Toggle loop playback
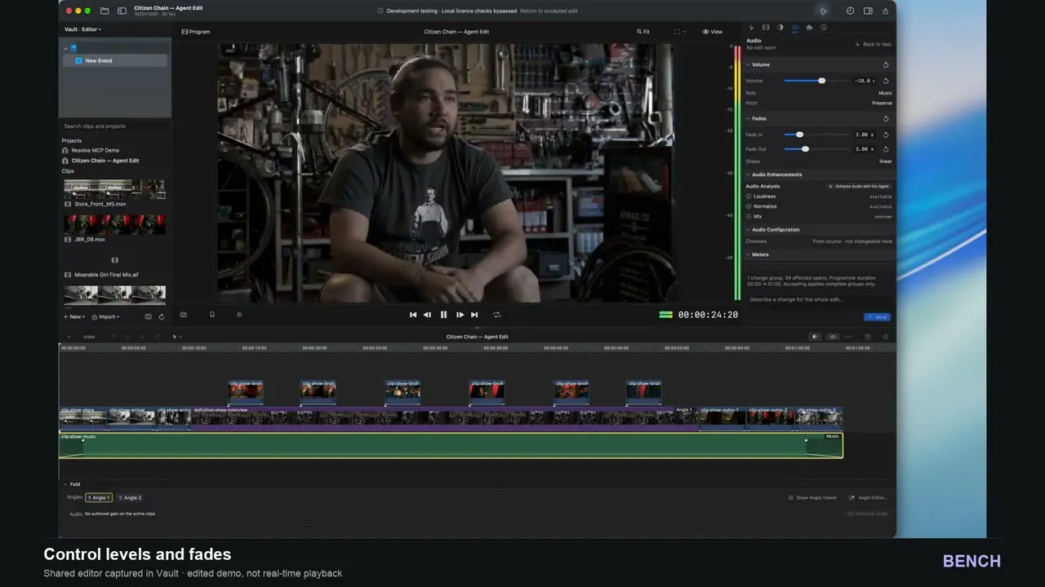Viewport: 1045px width, 587px height. click(496, 315)
